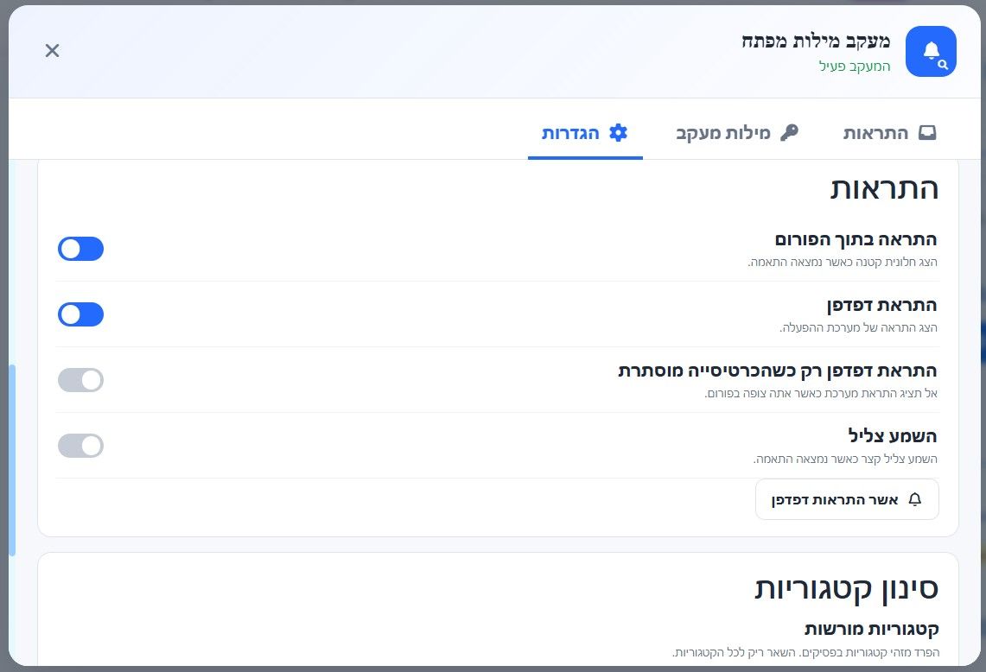
Task: Click the bell icon inside אשר התראות דפדפן
Action: pyautogui.click(x=915, y=500)
